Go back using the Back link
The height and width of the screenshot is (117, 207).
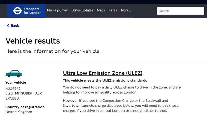tap(13, 26)
